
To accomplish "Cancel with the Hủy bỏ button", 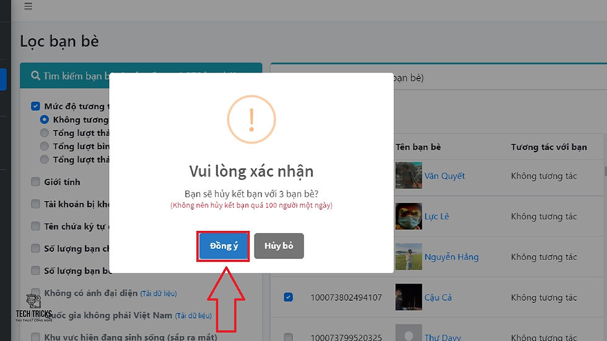I will click(x=279, y=246).
